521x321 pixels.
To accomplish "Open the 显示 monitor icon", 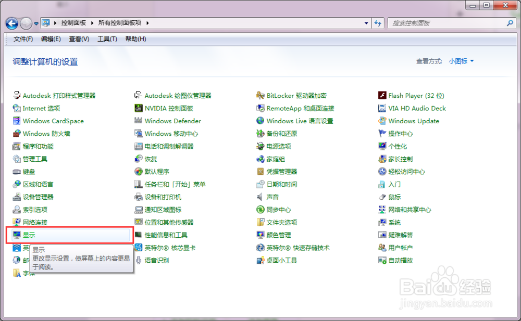I will click(17, 235).
